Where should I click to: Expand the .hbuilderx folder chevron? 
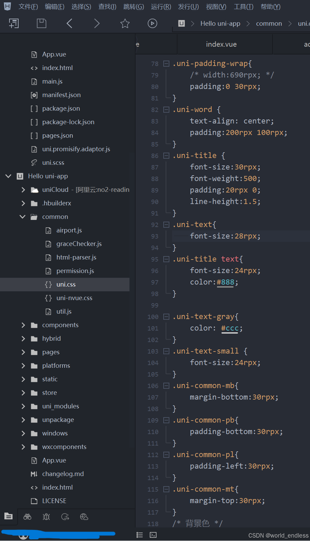coord(23,203)
